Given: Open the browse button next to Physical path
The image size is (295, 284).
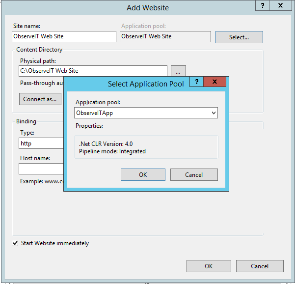Looking at the screenshot, I should (178, 71).
